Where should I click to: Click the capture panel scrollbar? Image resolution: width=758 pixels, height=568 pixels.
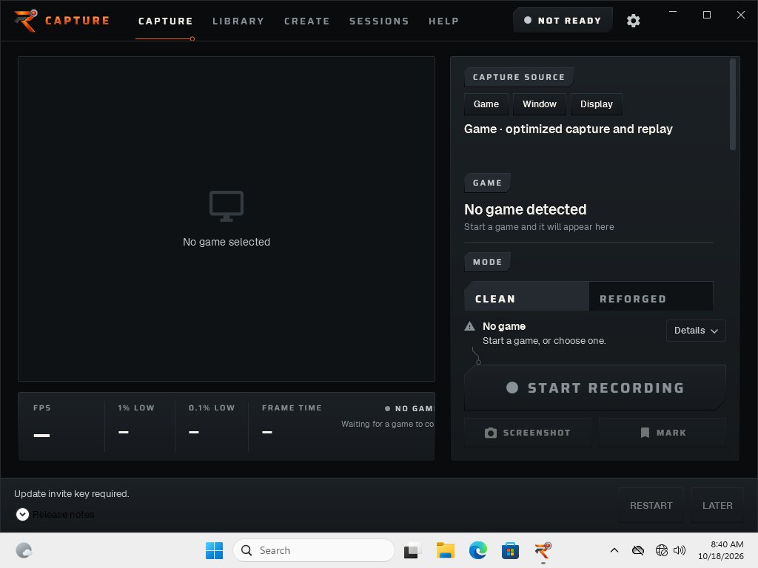point(733,104)
